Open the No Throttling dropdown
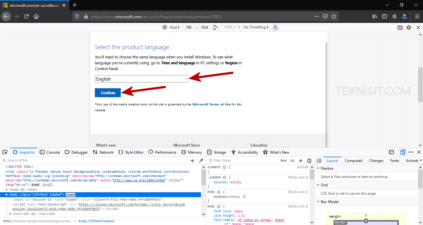Image resolution: width=423 pixels, height=225 pixels. click(x=256, y=28)
